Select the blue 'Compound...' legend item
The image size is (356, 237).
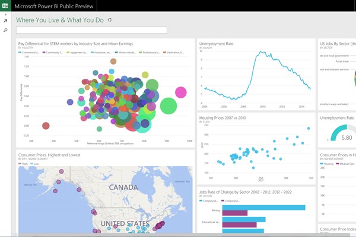point(208,201)
